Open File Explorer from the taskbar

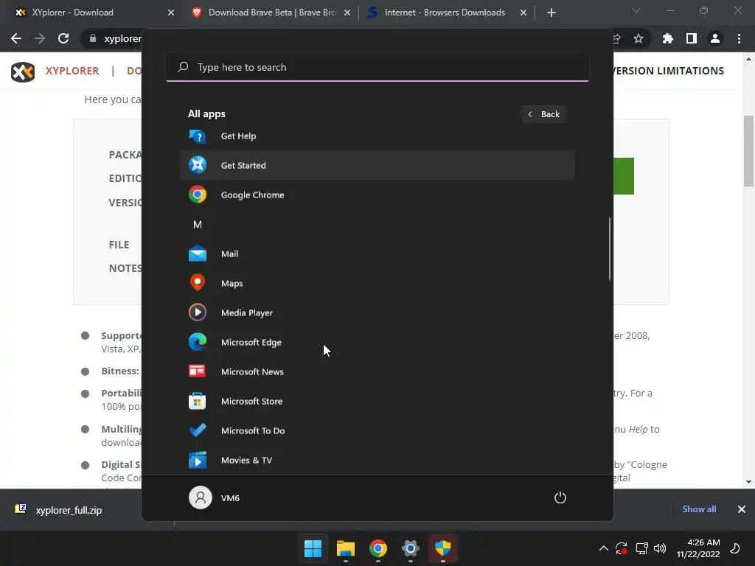[x=345, y=548]
